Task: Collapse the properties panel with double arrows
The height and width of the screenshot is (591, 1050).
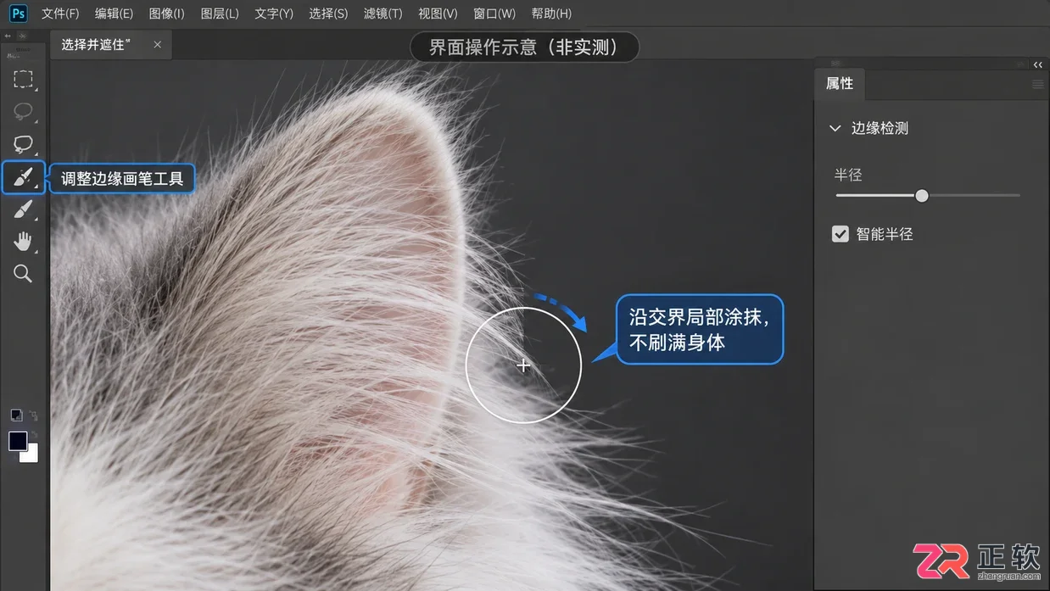Action: tap(1038, 65)
